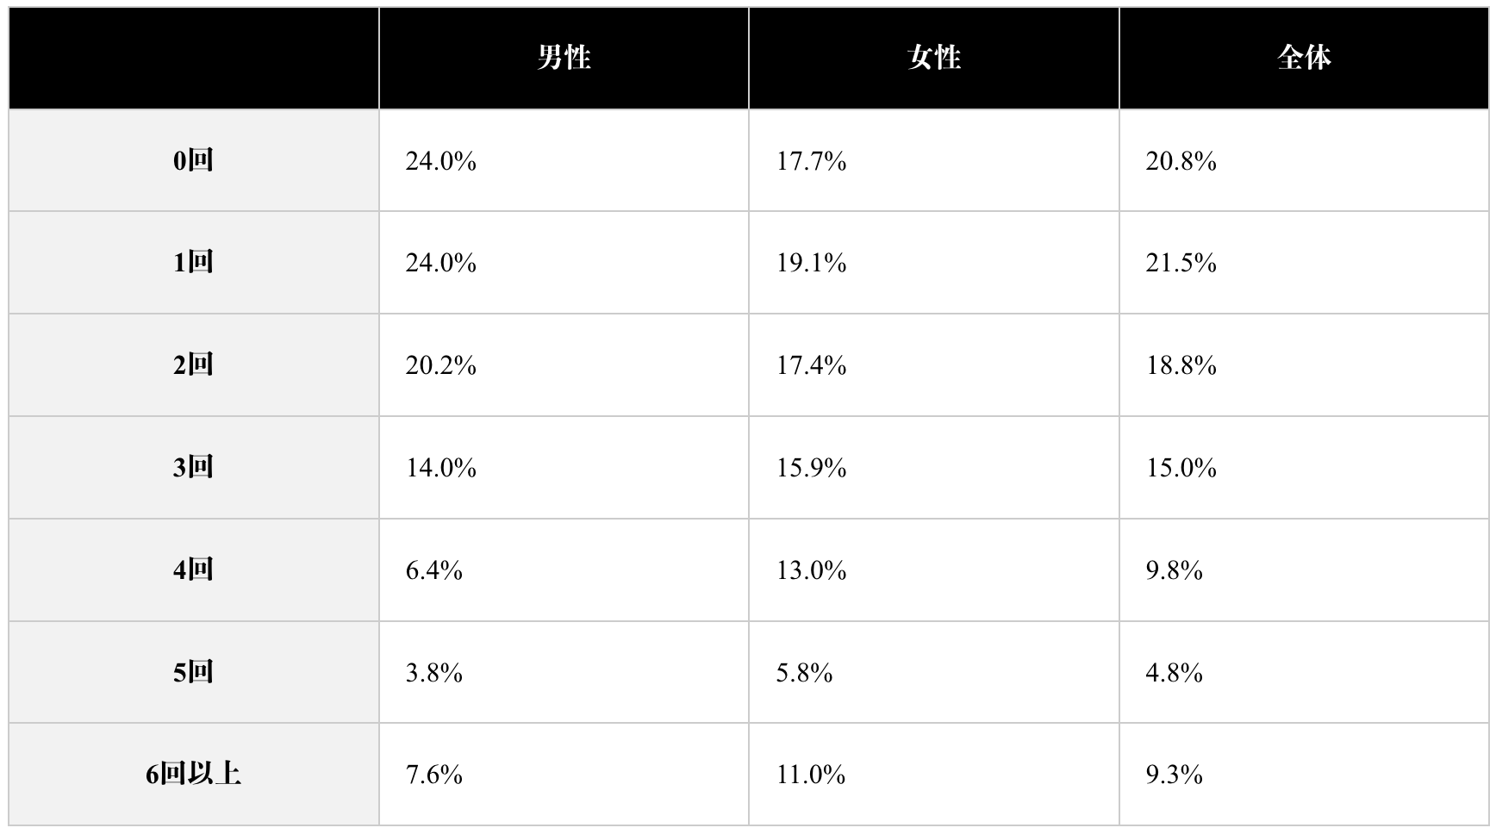
Task: Click the 6.4% cell in 4回 row
Action: [x=433, y=570]
